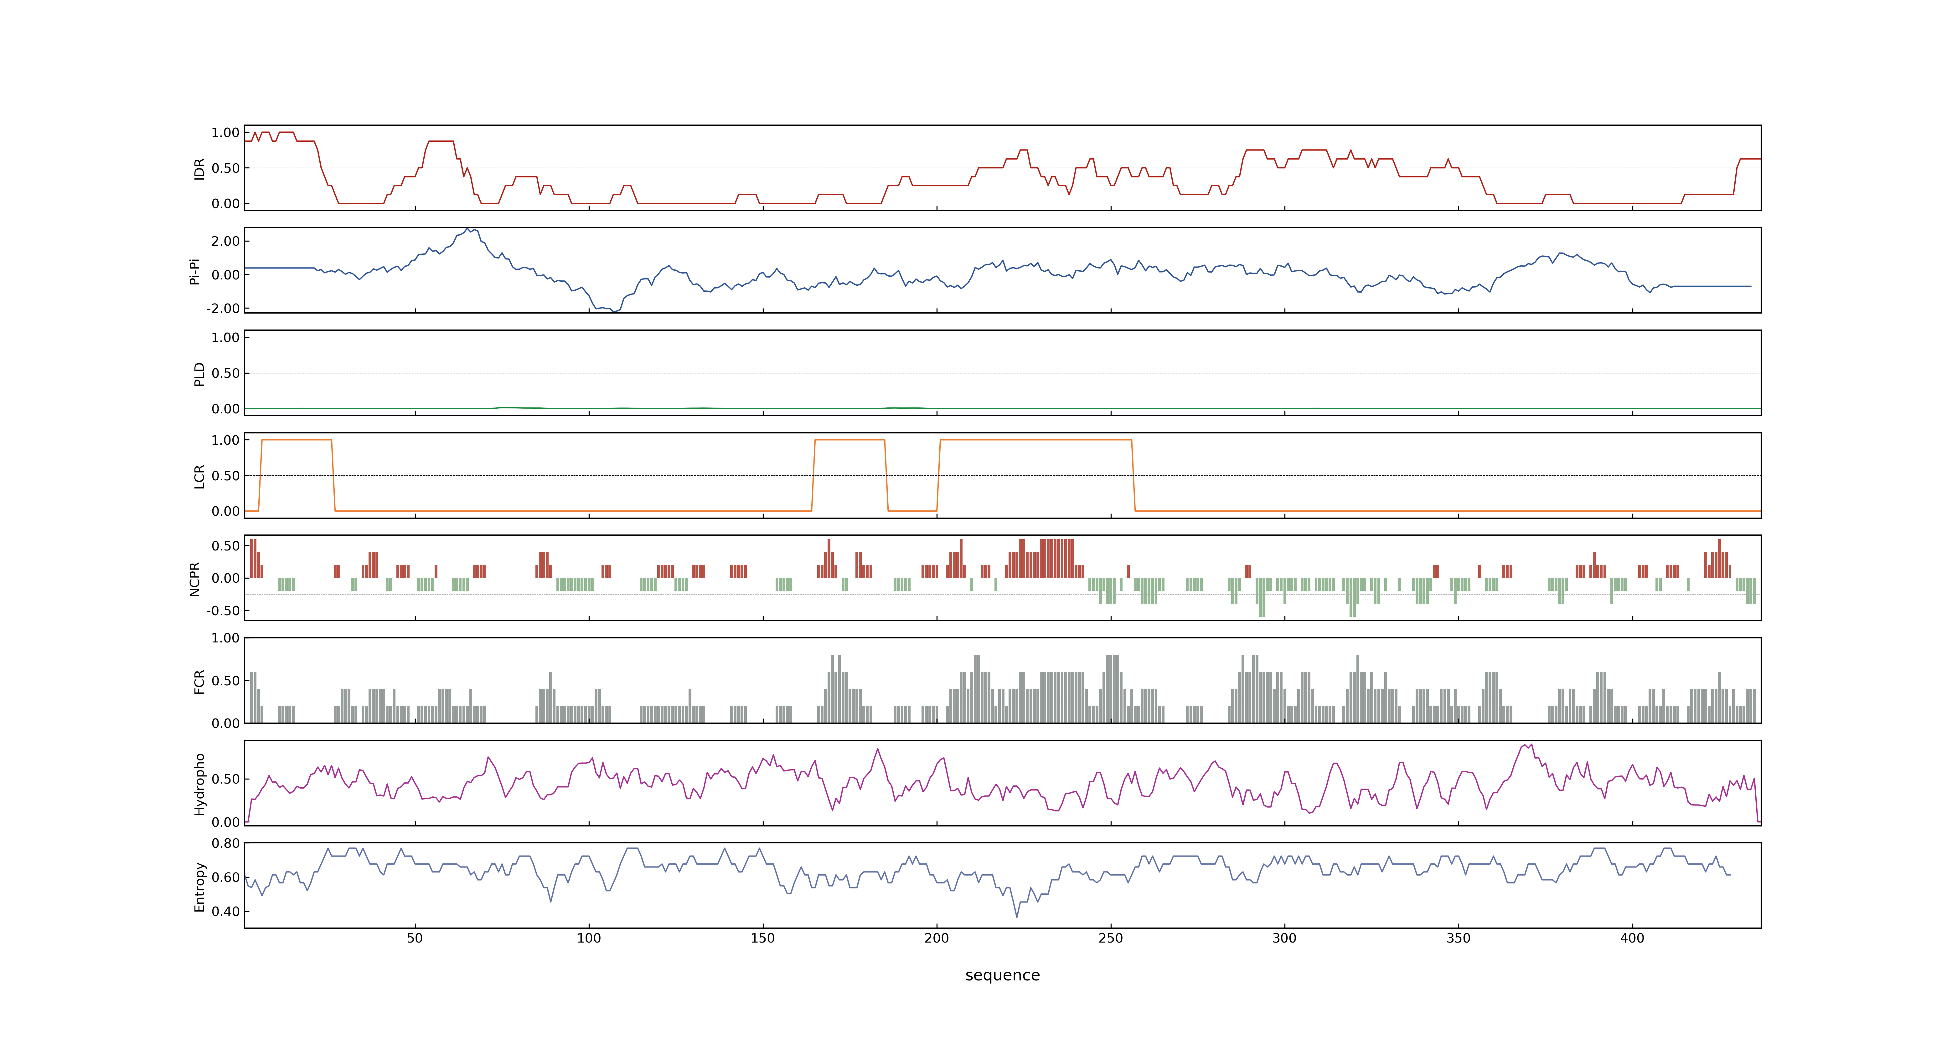Click the 0.60 tick on Entropy axis
Image resolution: width=1957 pixels, height=1043 pixels.
click(x=226, y=877)
